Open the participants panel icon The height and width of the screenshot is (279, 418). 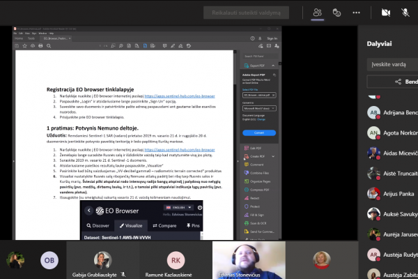pos(317,13)
